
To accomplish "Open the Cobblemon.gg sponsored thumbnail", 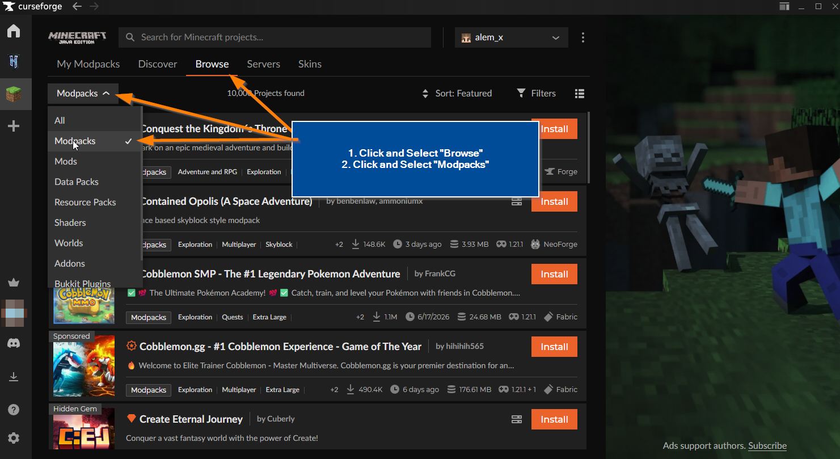I will tap(84, 366).
